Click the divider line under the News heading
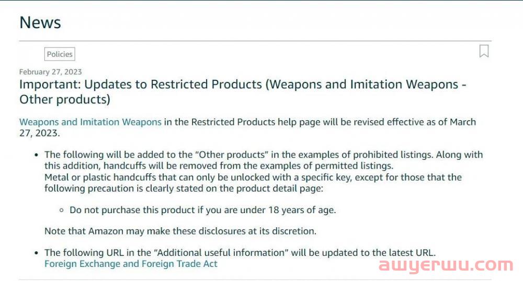 (255, 41)
